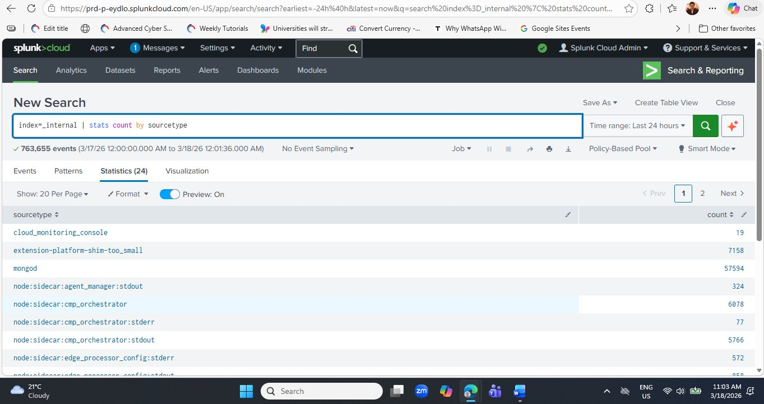Viewport: 764px width, 404px height.
Task: Run the search with the magnifying glass button
Action: click(x=705, y=125)
